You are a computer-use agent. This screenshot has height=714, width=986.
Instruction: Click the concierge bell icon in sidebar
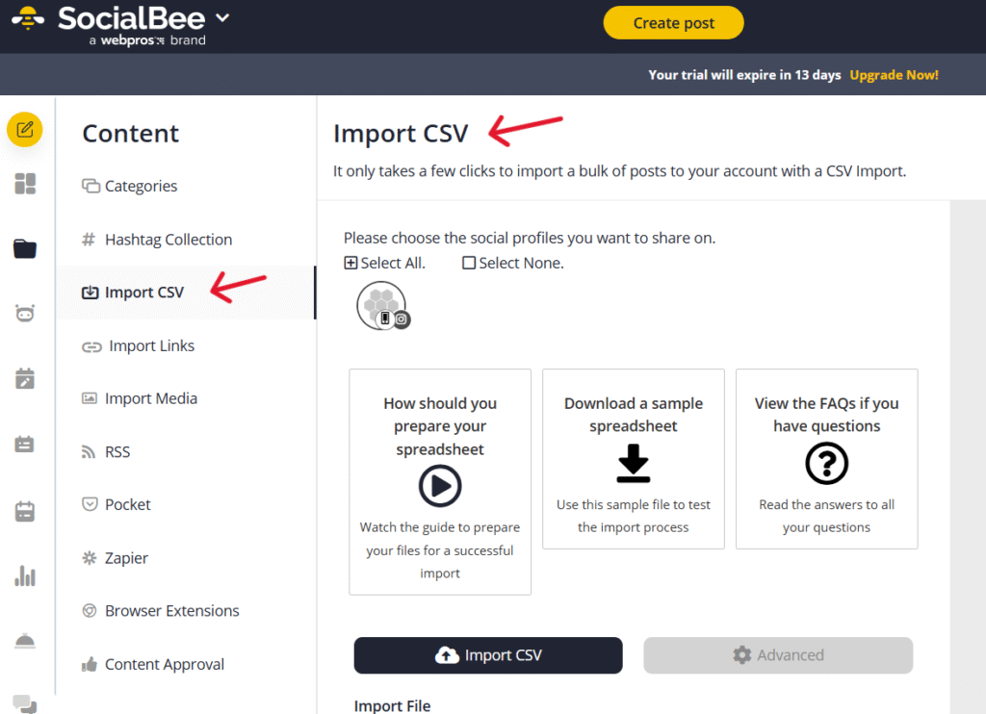pyautogui.click(x=25, y=642)
